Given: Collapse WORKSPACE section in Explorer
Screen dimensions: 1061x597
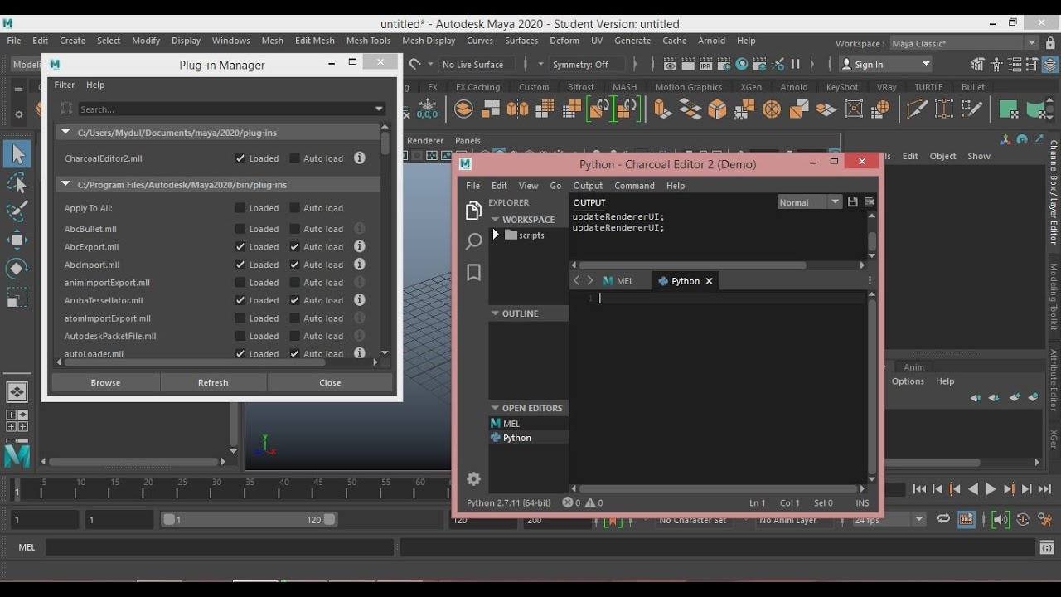Looking at the screenshot, I should pos(495,220).
